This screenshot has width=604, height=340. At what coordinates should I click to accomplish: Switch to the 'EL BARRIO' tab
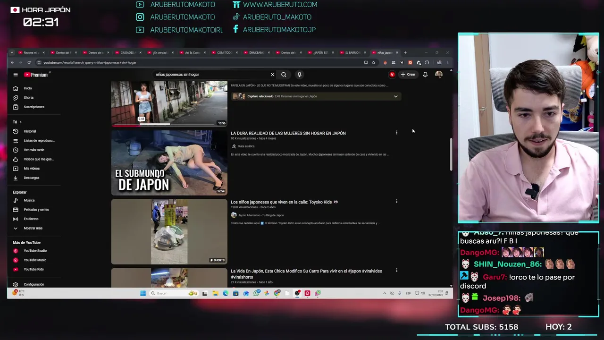[x=352, y=52]
